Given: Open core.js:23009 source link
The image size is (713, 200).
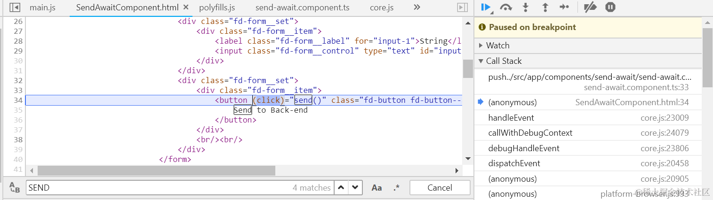Looking at the screenshot, I should coord(665,118).
